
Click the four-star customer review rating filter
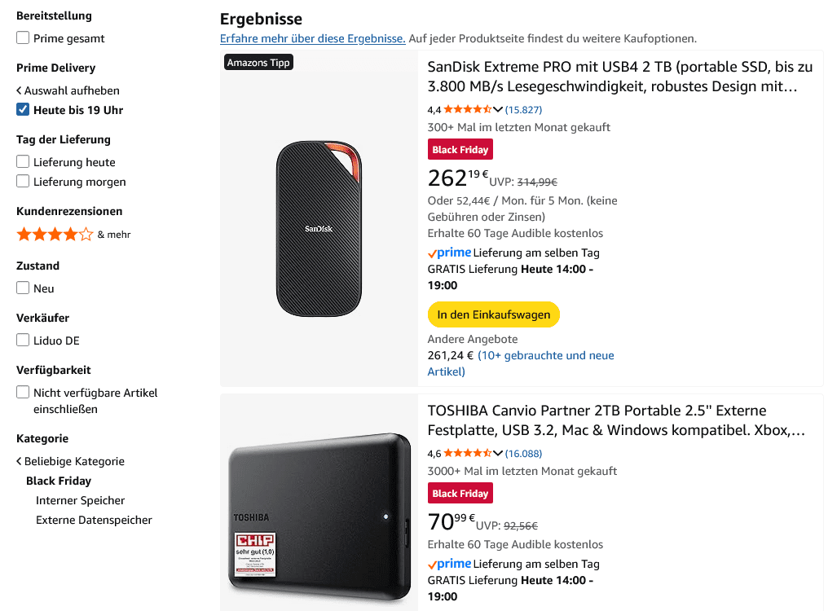55,235
